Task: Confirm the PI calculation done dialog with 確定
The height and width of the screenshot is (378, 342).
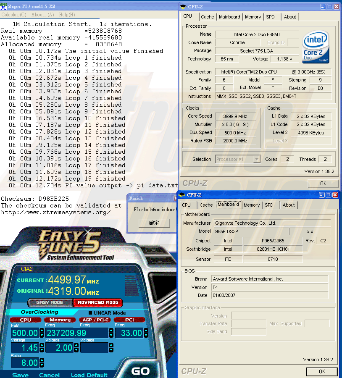Action: [154, 223]
